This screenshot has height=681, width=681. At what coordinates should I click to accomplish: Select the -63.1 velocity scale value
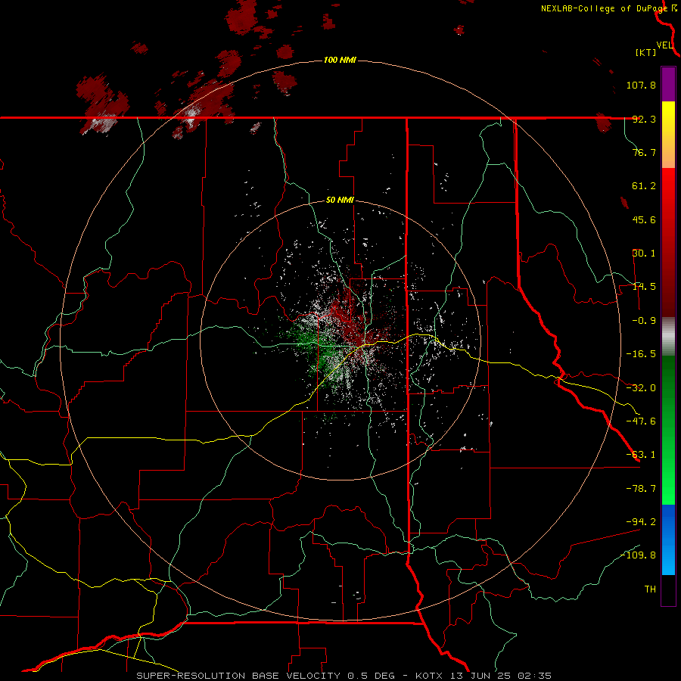(641, 455)
